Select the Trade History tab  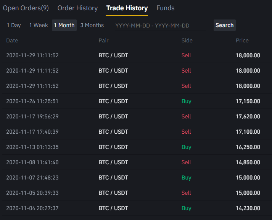pyautogui.click(x=127, y=8)
